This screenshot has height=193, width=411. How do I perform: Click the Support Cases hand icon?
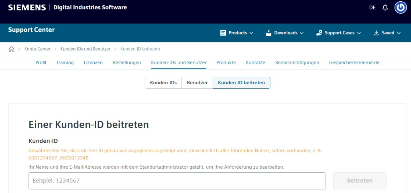[x=319, y=33]
